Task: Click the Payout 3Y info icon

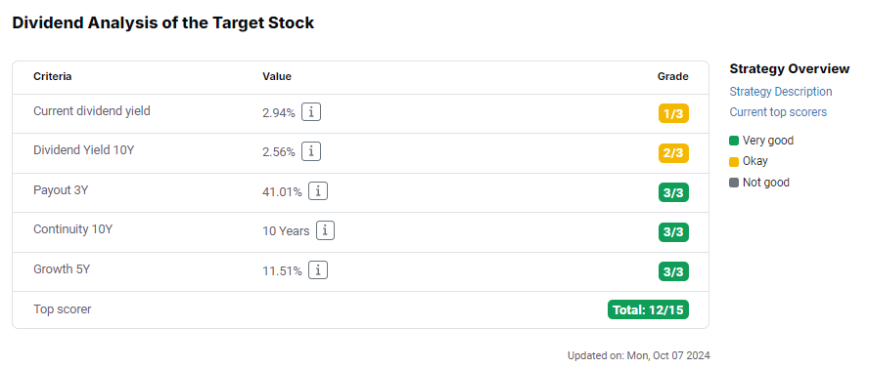Action: pyautogui.click(x=318, y=191)
